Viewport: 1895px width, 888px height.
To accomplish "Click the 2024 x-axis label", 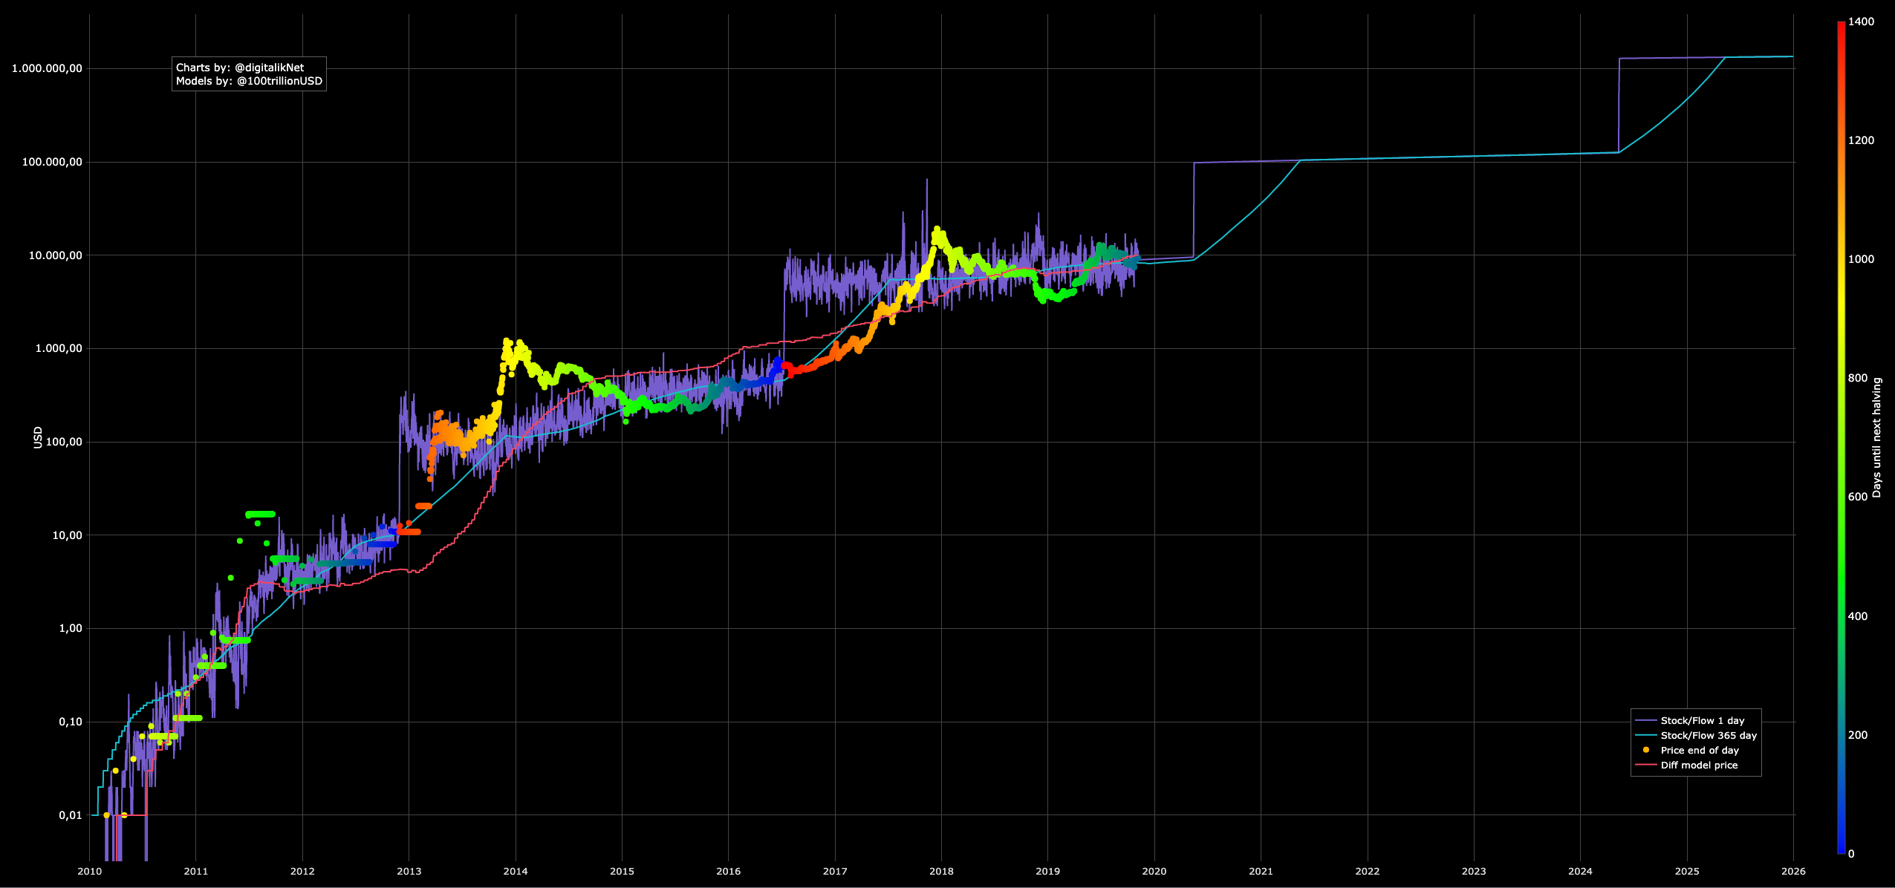I will click(x=1580, y=871).
